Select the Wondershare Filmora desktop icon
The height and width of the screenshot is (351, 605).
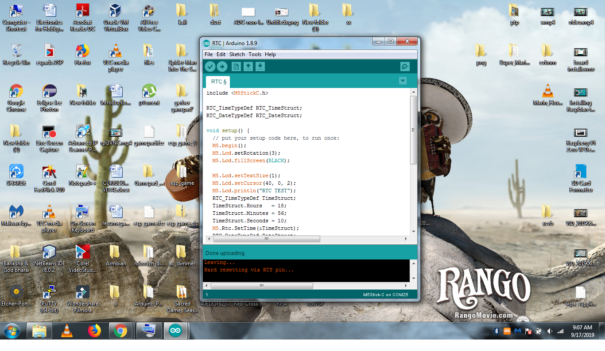(x=82, y=299)
